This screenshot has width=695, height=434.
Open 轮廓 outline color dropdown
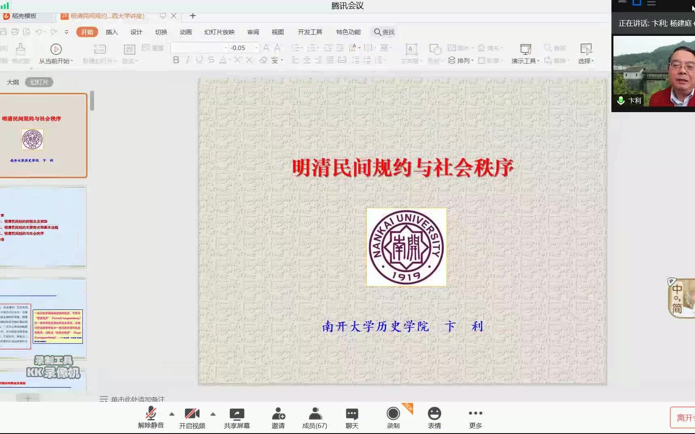(x=490, y=61)
